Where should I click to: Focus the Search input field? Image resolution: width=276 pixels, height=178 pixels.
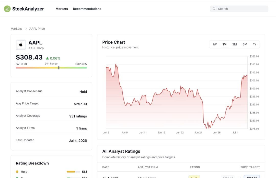(239, 9)
